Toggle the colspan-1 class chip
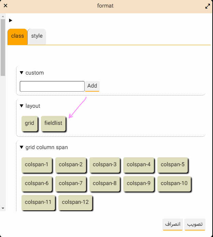 click(37, 165)
